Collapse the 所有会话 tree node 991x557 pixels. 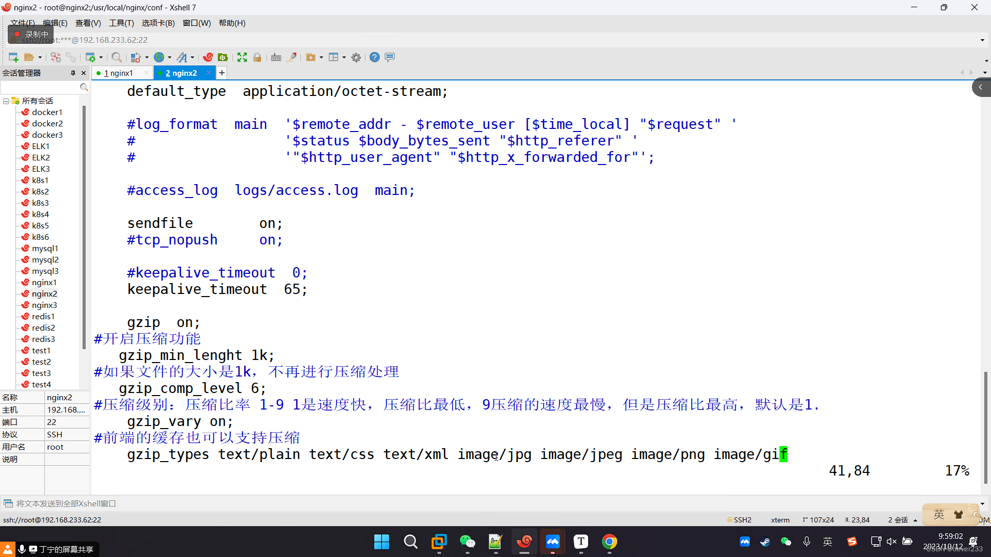pos(6,101)
